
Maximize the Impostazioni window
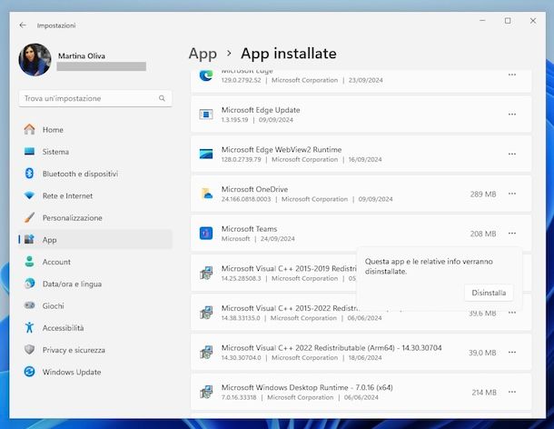coord(508,21)
